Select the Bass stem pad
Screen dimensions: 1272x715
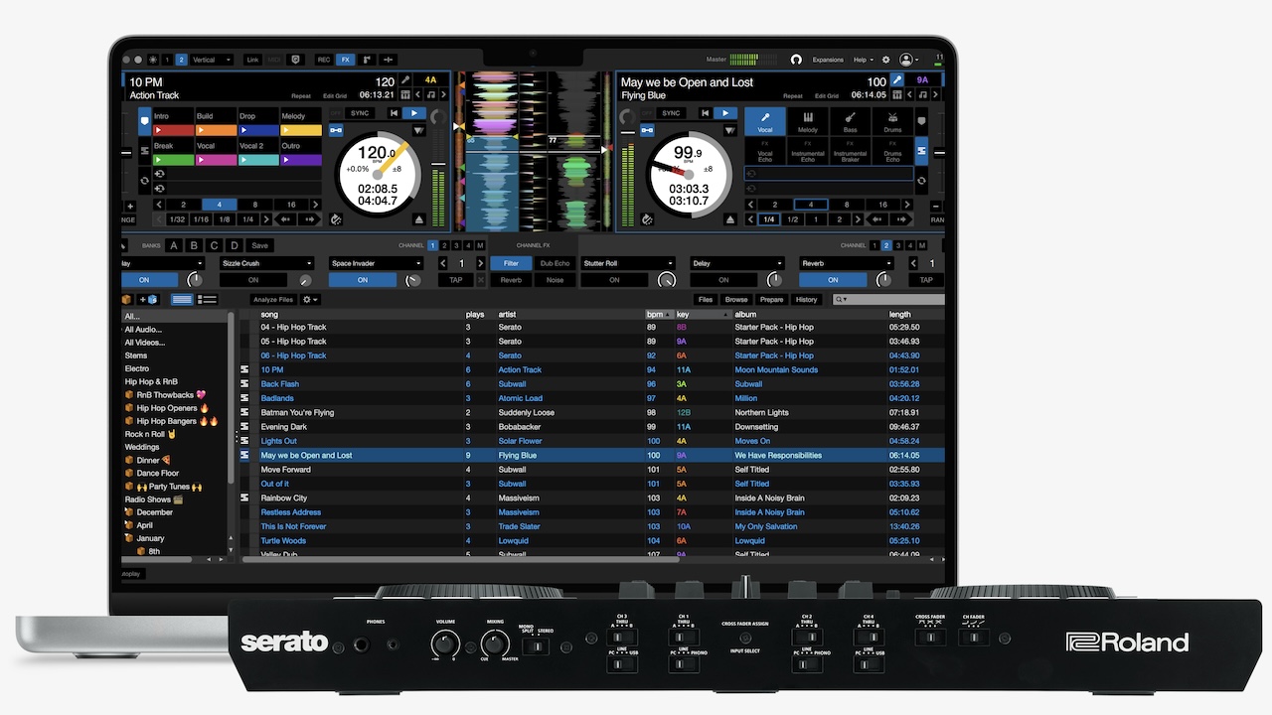click(x=850, y=122)
